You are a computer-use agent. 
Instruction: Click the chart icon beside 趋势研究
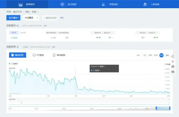coord(21,5)
